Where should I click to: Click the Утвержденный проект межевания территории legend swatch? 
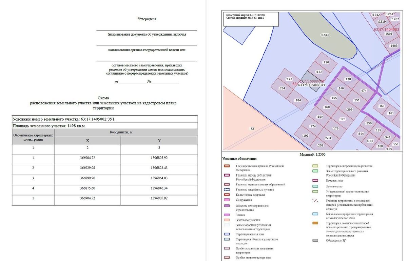click(x=315, y=192)
